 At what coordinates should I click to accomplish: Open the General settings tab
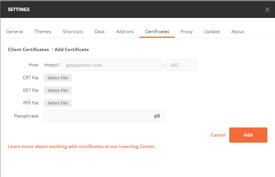pos(14,32)
